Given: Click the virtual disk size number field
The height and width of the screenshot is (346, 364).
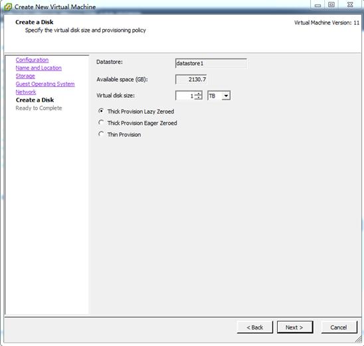Looking at the screenshot, I should (185, 96).
